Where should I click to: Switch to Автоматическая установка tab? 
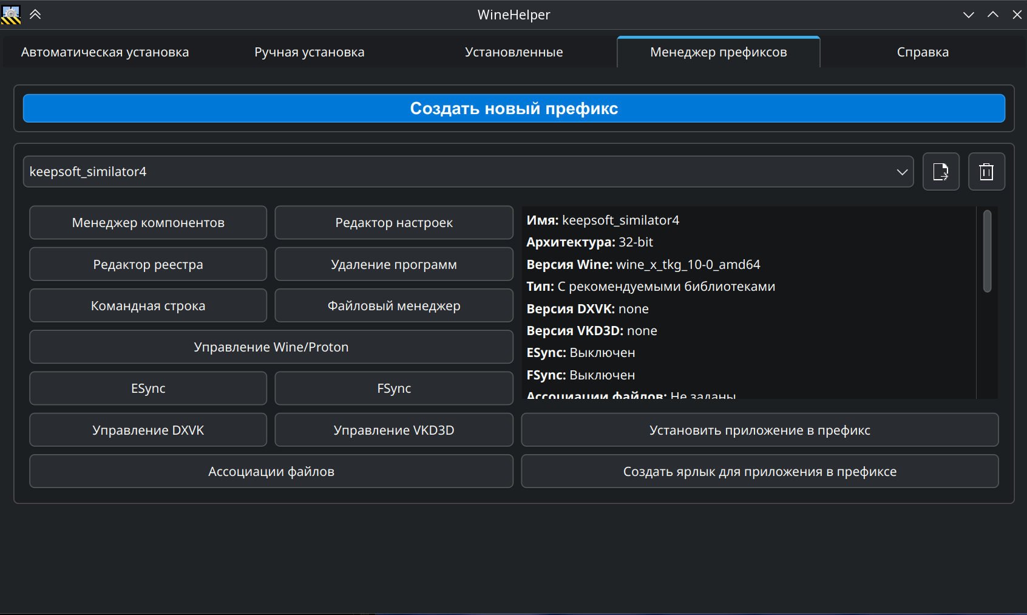pos(105,52)
